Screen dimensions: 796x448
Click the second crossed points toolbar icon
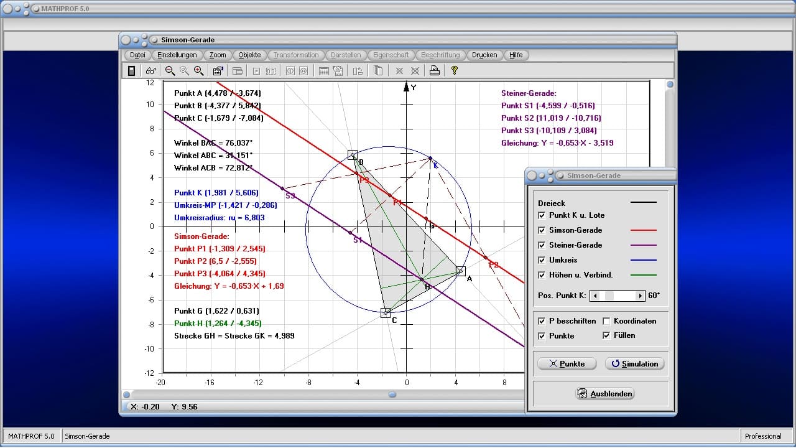coord(415,71)
